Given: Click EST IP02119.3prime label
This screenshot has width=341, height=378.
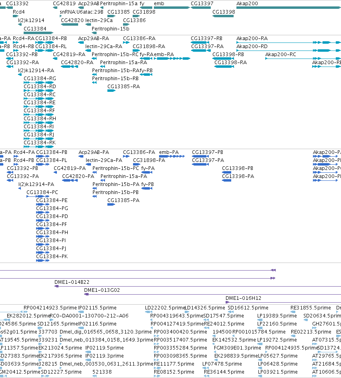Looking at the screenshot, I should pos(105,356).
